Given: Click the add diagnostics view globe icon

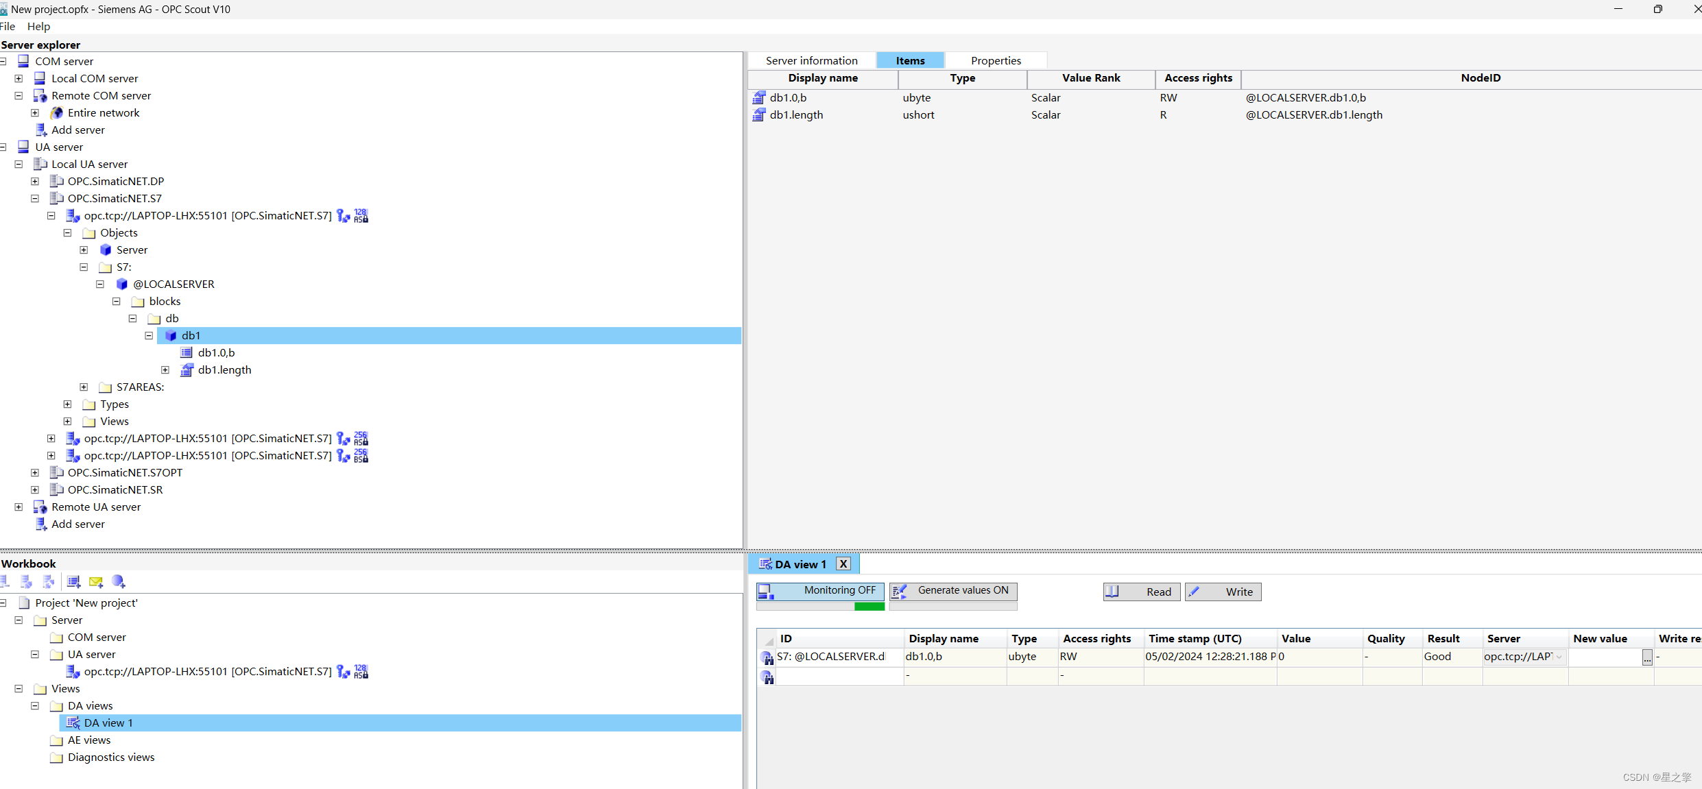Looking at the screenshot, I should 119,582.
